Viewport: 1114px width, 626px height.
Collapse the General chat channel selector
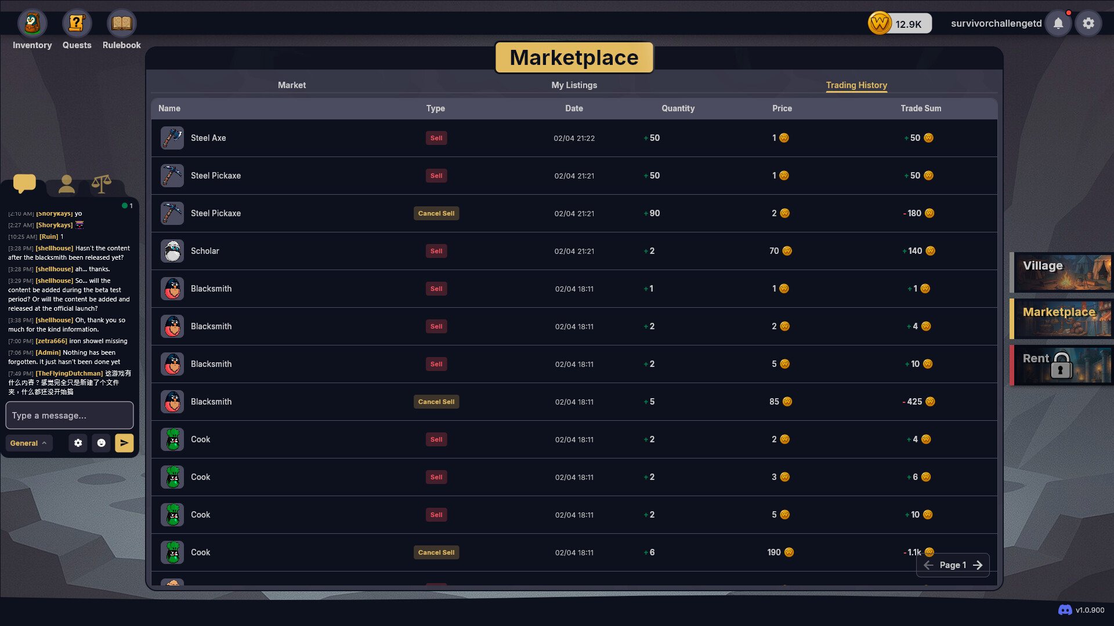pos(28,443)
